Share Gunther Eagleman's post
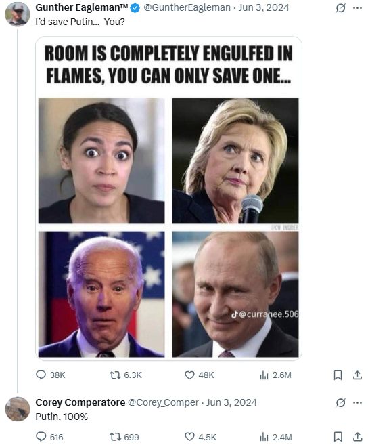Screen dimensions: 370x447 357,375
